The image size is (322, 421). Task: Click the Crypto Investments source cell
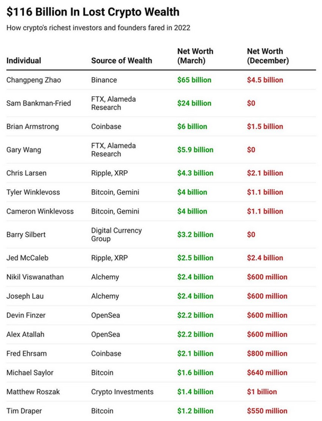pos(122,392)
